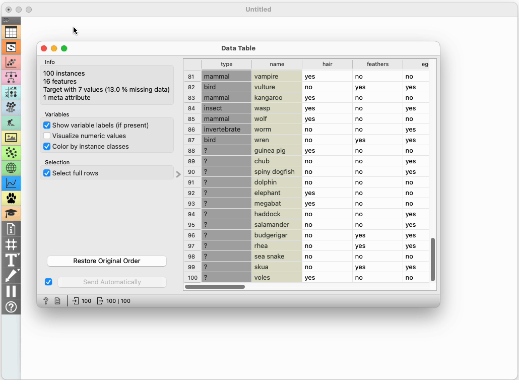Enable Visualize numeric values
Screen dimensions: 519x380
pos(47,136)
